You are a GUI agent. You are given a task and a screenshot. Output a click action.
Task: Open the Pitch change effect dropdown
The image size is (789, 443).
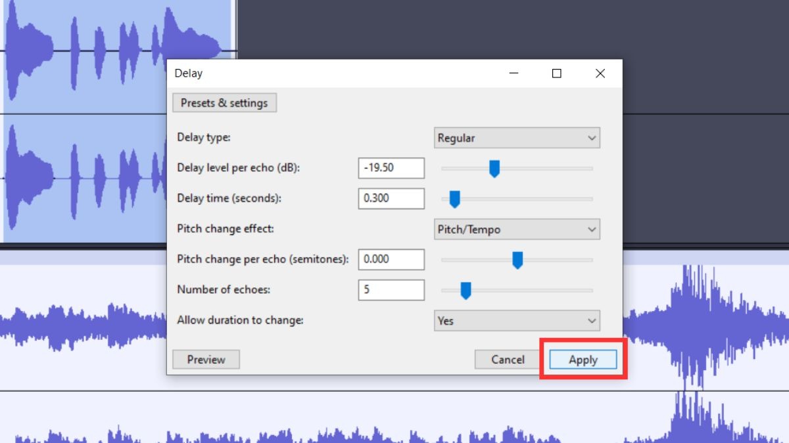517,230
